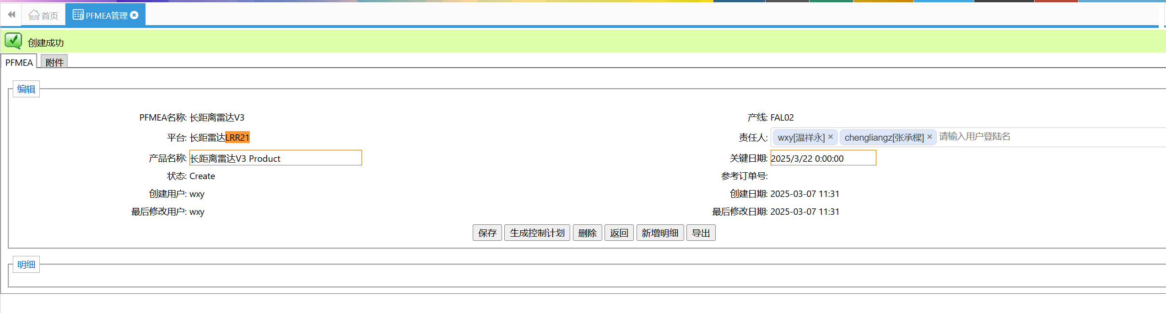Click the 创建日期 value 2025-03-07 11:31

point(805,194)
